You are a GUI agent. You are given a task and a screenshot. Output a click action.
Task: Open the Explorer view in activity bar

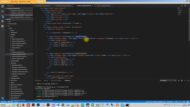click(x=2, y=6)
